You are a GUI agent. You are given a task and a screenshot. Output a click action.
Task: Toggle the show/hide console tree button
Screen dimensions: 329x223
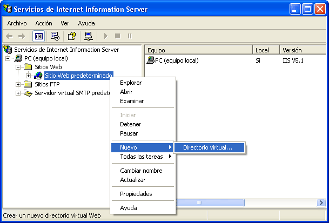[38, 36]
